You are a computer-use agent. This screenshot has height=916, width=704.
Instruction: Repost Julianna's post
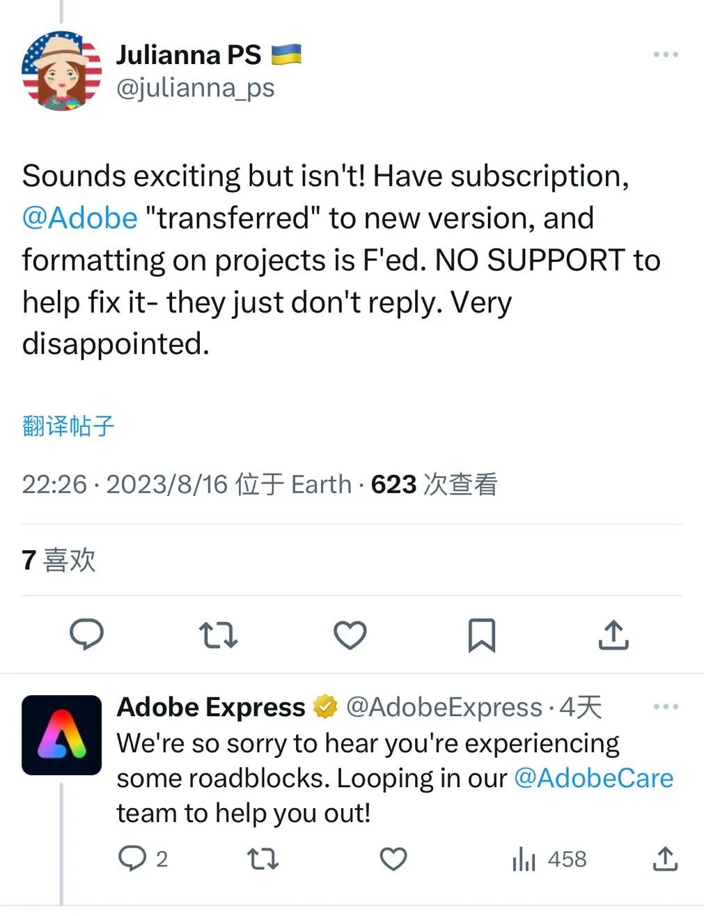click(x=218, y=635)
